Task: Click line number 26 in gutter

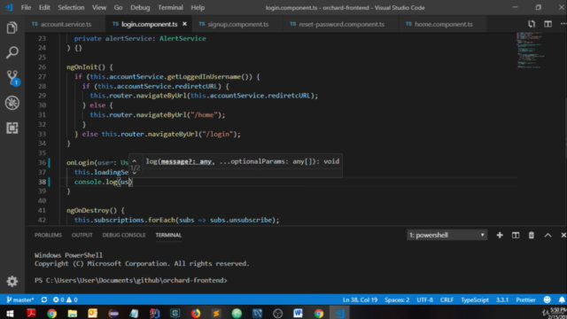Action: click(x=42, y=67)
